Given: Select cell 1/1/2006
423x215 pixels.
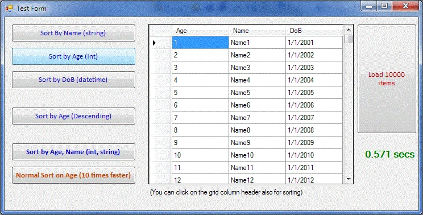Looking at the screenshot, I should (314, 105).
